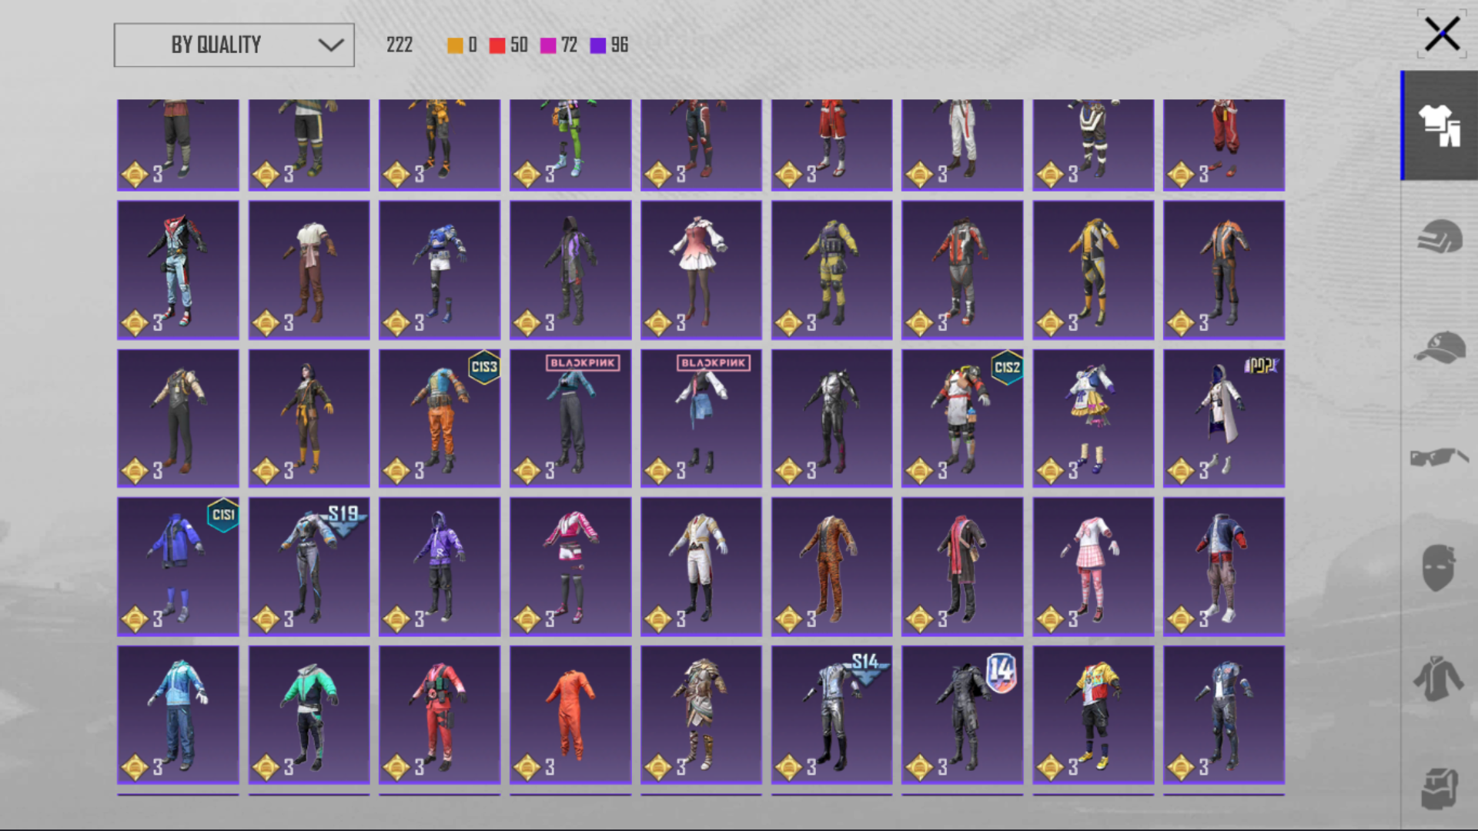Select the S14 season outfit
This screenshot has width=1478, height=831.
click(x=831, y=715)
